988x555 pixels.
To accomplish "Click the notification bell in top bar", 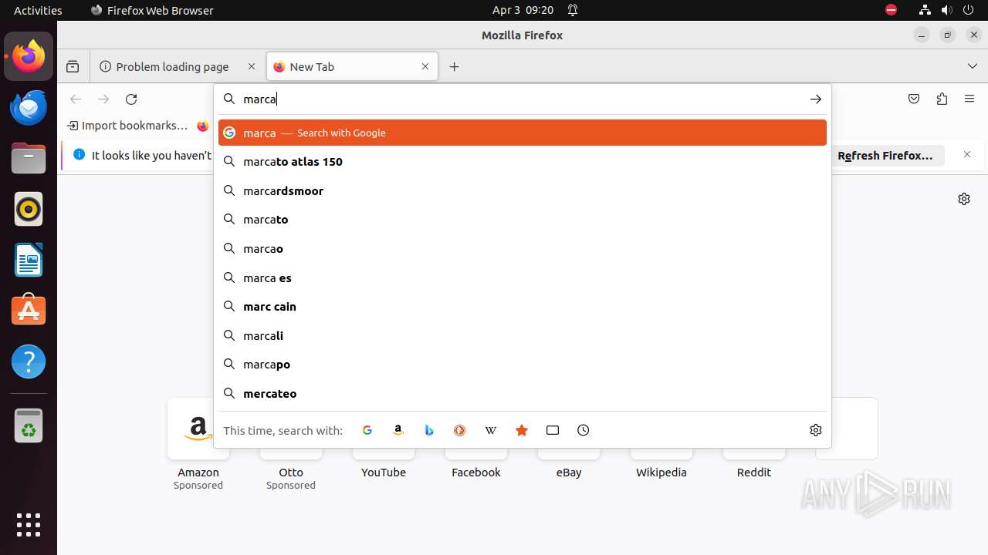I will click(x=573, y=10).
